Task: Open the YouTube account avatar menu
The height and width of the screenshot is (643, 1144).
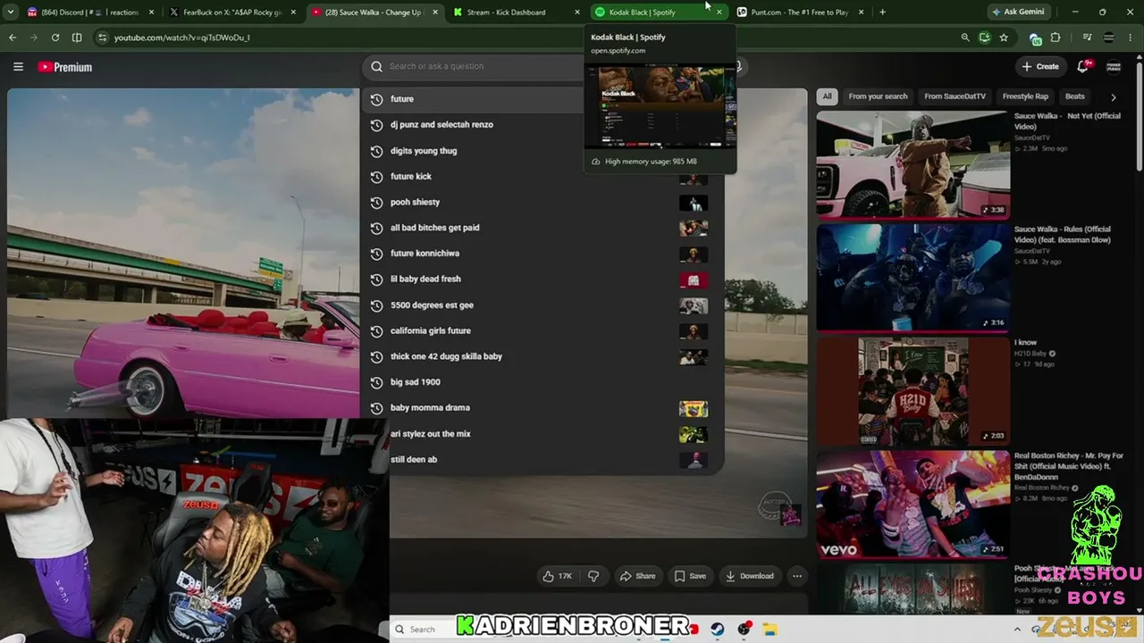Action: (x=1114, y=67)
